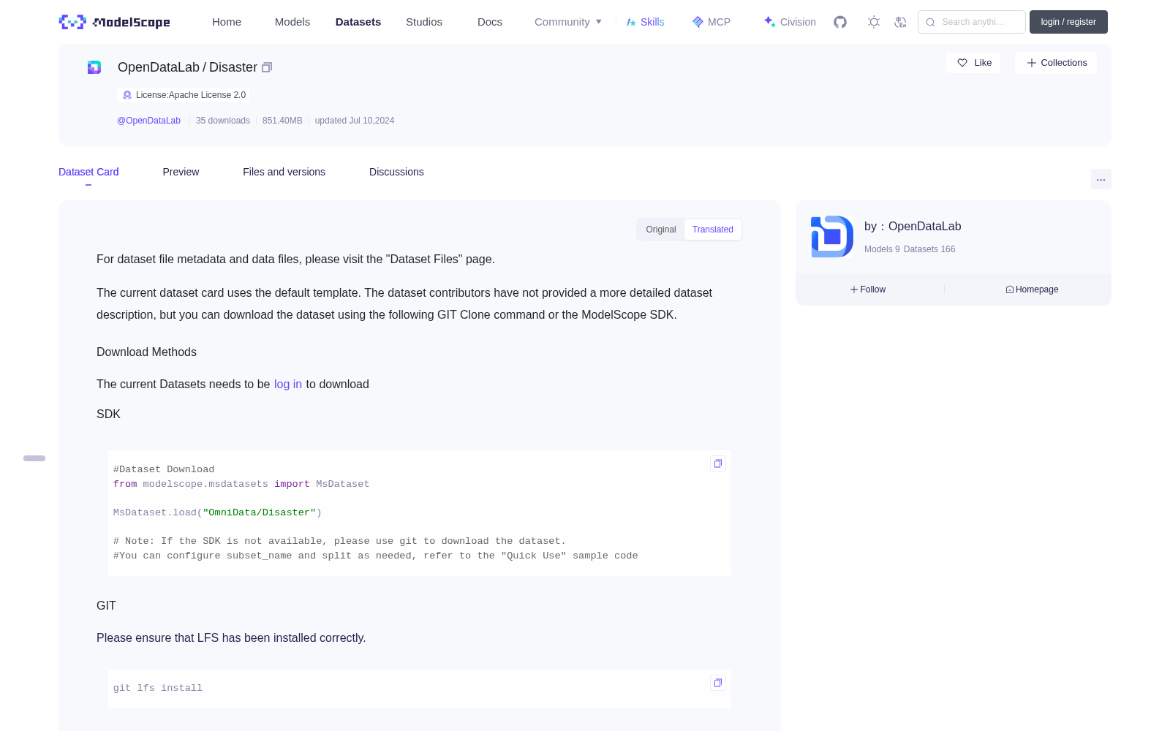Switch site language with the translate icon
The width and height of the screenshot is (1170, 731).
pos(900,22)
